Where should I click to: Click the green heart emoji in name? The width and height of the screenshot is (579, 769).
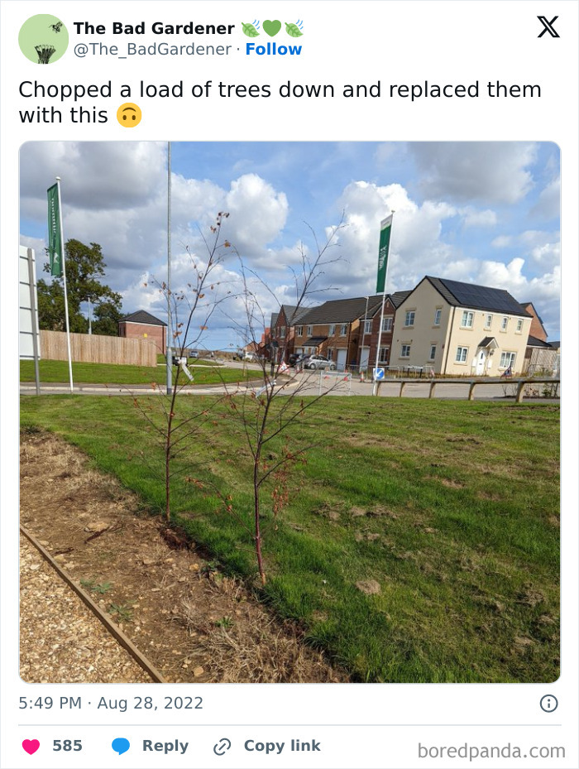[272, 28]
